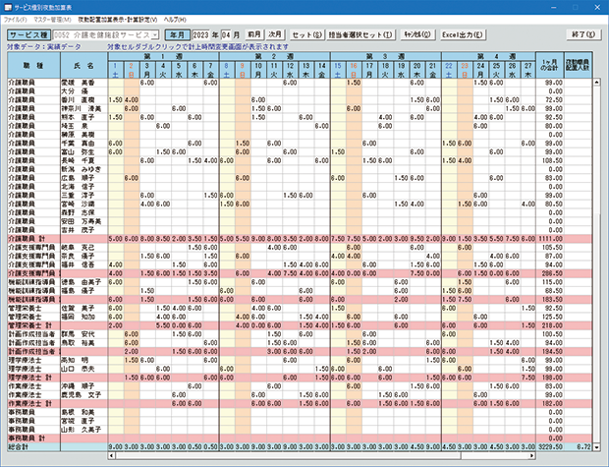Screen dimensions: 609x468
Task: Select monthly total cell 218.00
Action: tap(550, 325)
